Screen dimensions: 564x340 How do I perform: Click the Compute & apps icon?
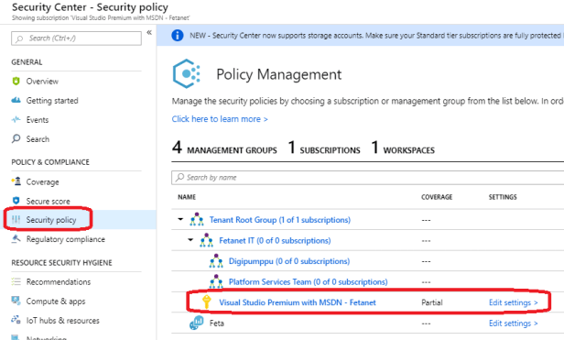click(16, 301)
